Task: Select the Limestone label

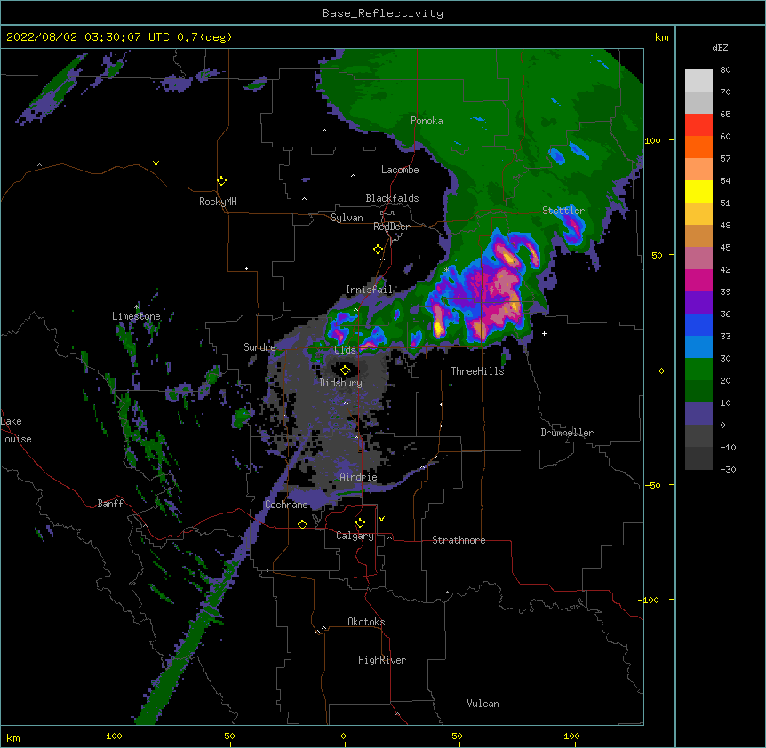Action: pos(136,316)
